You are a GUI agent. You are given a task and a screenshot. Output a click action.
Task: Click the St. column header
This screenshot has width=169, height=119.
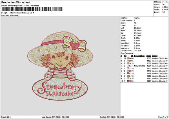[x=132, y=56]
